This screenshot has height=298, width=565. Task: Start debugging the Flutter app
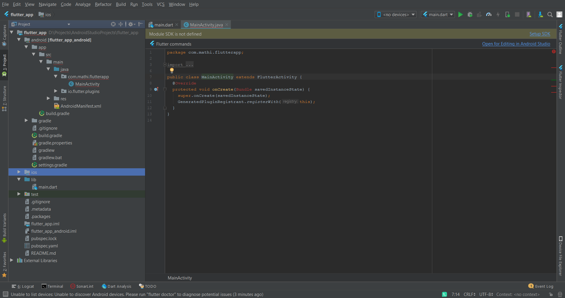coord(470,14)
